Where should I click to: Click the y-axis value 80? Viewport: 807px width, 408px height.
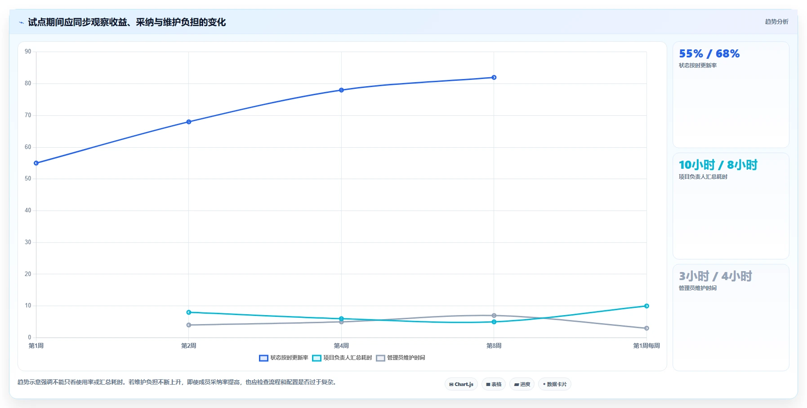28,83
